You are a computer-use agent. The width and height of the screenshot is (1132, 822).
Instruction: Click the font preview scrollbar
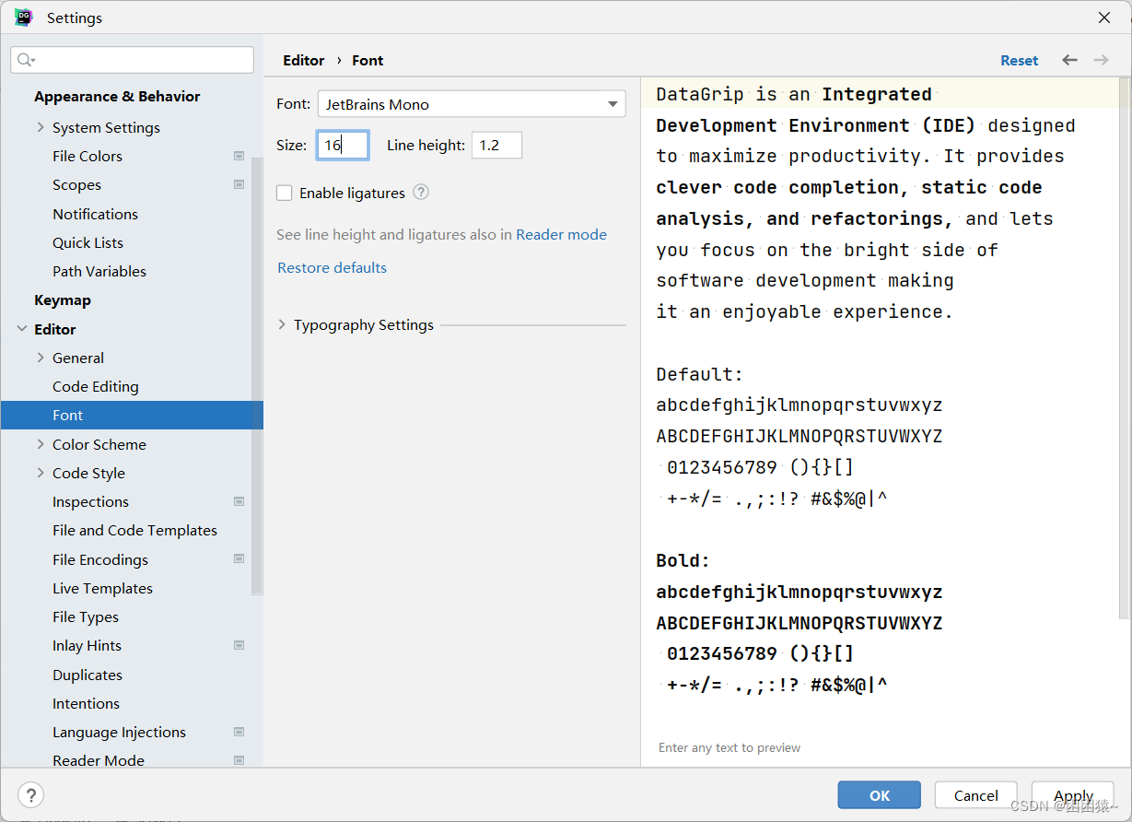point(1125,348)
